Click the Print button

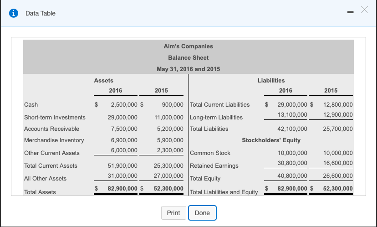173,213
